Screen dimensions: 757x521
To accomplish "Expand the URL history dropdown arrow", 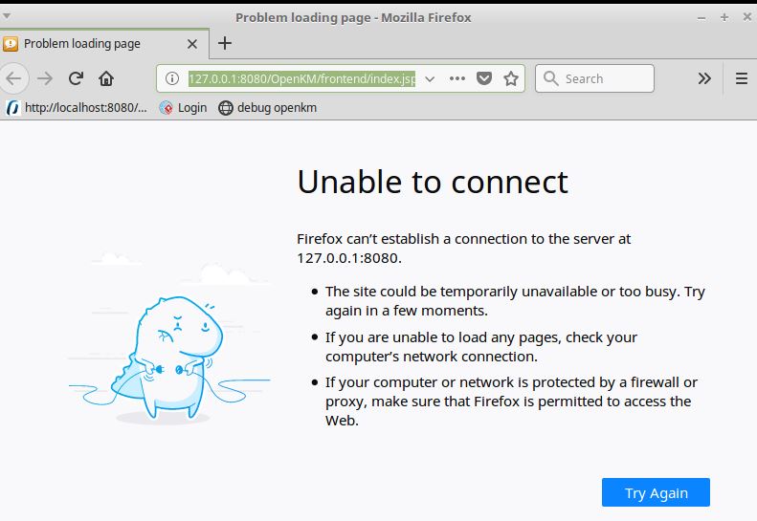I will (430, 78).
